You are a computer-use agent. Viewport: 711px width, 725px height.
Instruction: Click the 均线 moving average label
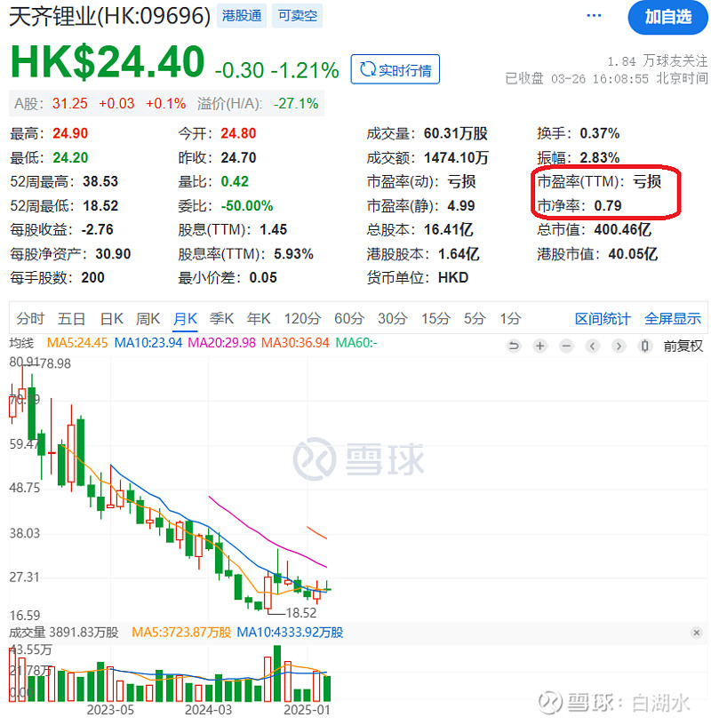pos(21,343)
